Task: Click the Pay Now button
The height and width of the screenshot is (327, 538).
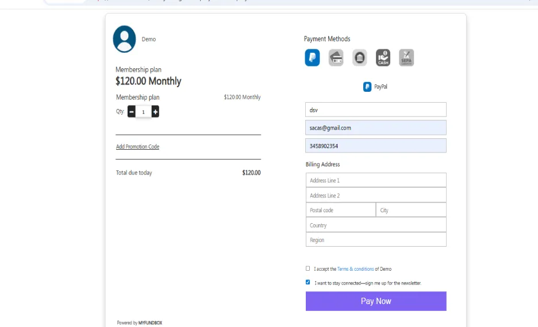Action: (376, 301)
